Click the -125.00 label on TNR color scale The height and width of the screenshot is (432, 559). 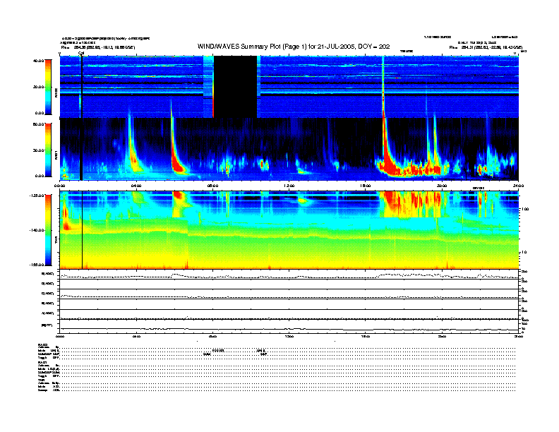click(37, 196)
